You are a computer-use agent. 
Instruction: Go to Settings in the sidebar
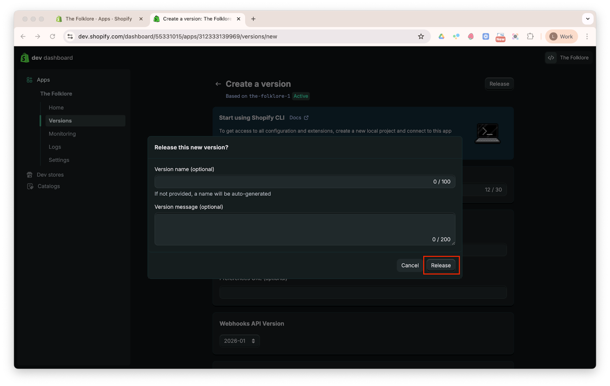(x=59, y=160)
